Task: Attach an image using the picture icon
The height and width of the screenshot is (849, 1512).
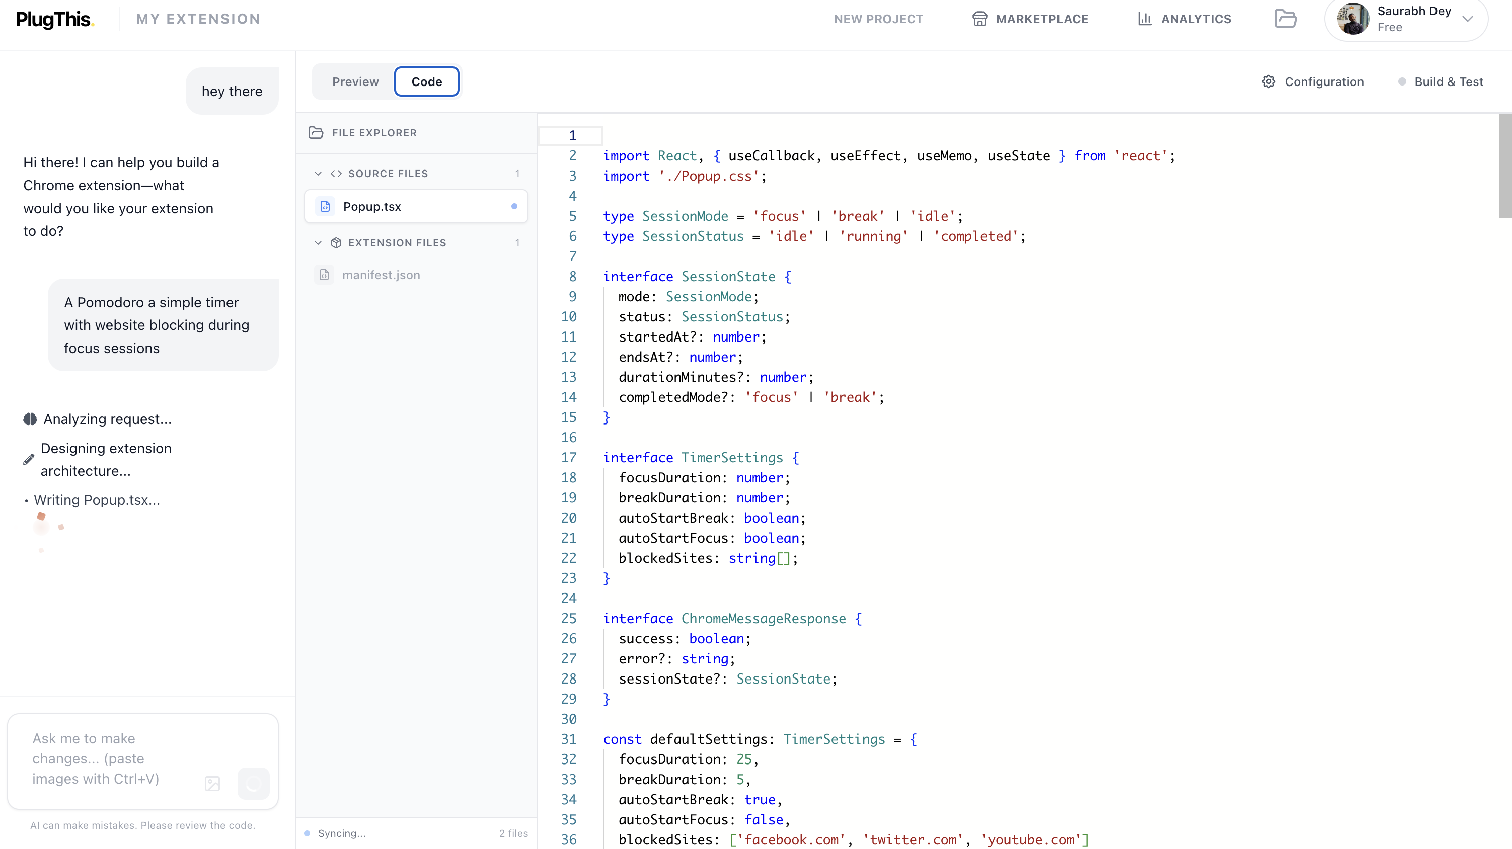Action: coord(212,783)
